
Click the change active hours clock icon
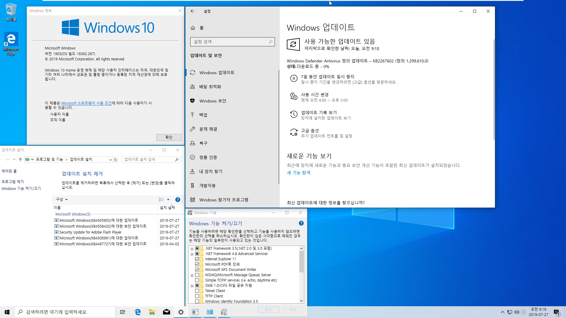(294, 96)
